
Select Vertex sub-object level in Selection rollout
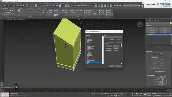[x=153, y=54]
